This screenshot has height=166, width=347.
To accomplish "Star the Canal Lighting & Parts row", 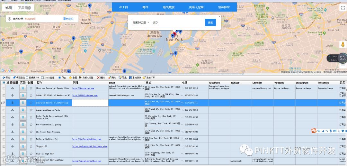I will (x=31, y=110).
